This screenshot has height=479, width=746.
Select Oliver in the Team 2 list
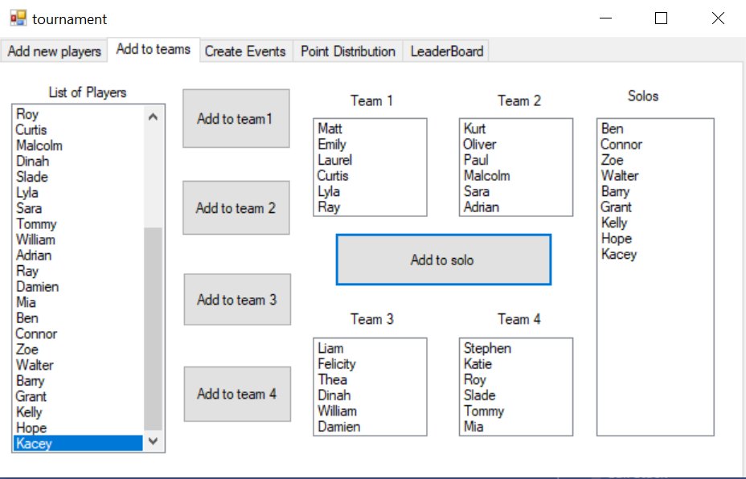coord(516,144)
